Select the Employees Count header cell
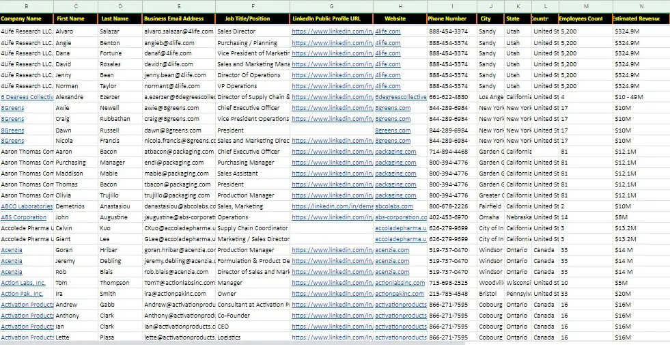The height and width of the screenshot is (345, 670). click(583, 18)
